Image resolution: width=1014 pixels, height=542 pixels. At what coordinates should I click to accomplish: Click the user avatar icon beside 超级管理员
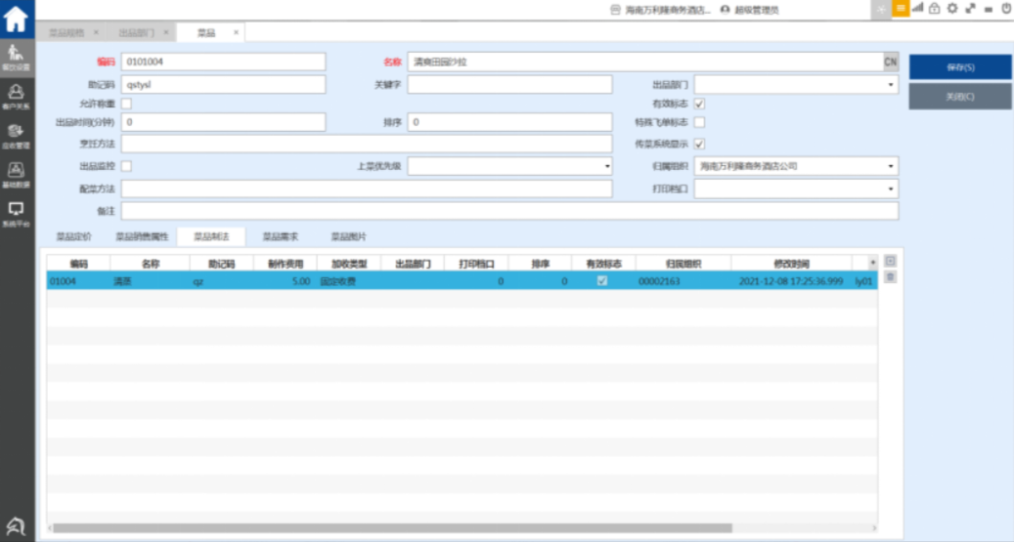[x=725, y=10]
